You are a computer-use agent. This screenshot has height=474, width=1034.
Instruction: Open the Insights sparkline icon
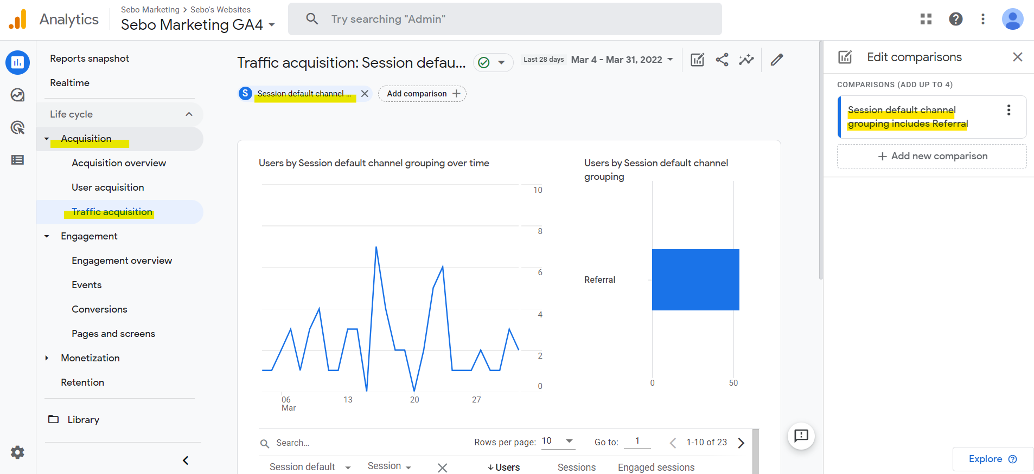tap(746, 60)
